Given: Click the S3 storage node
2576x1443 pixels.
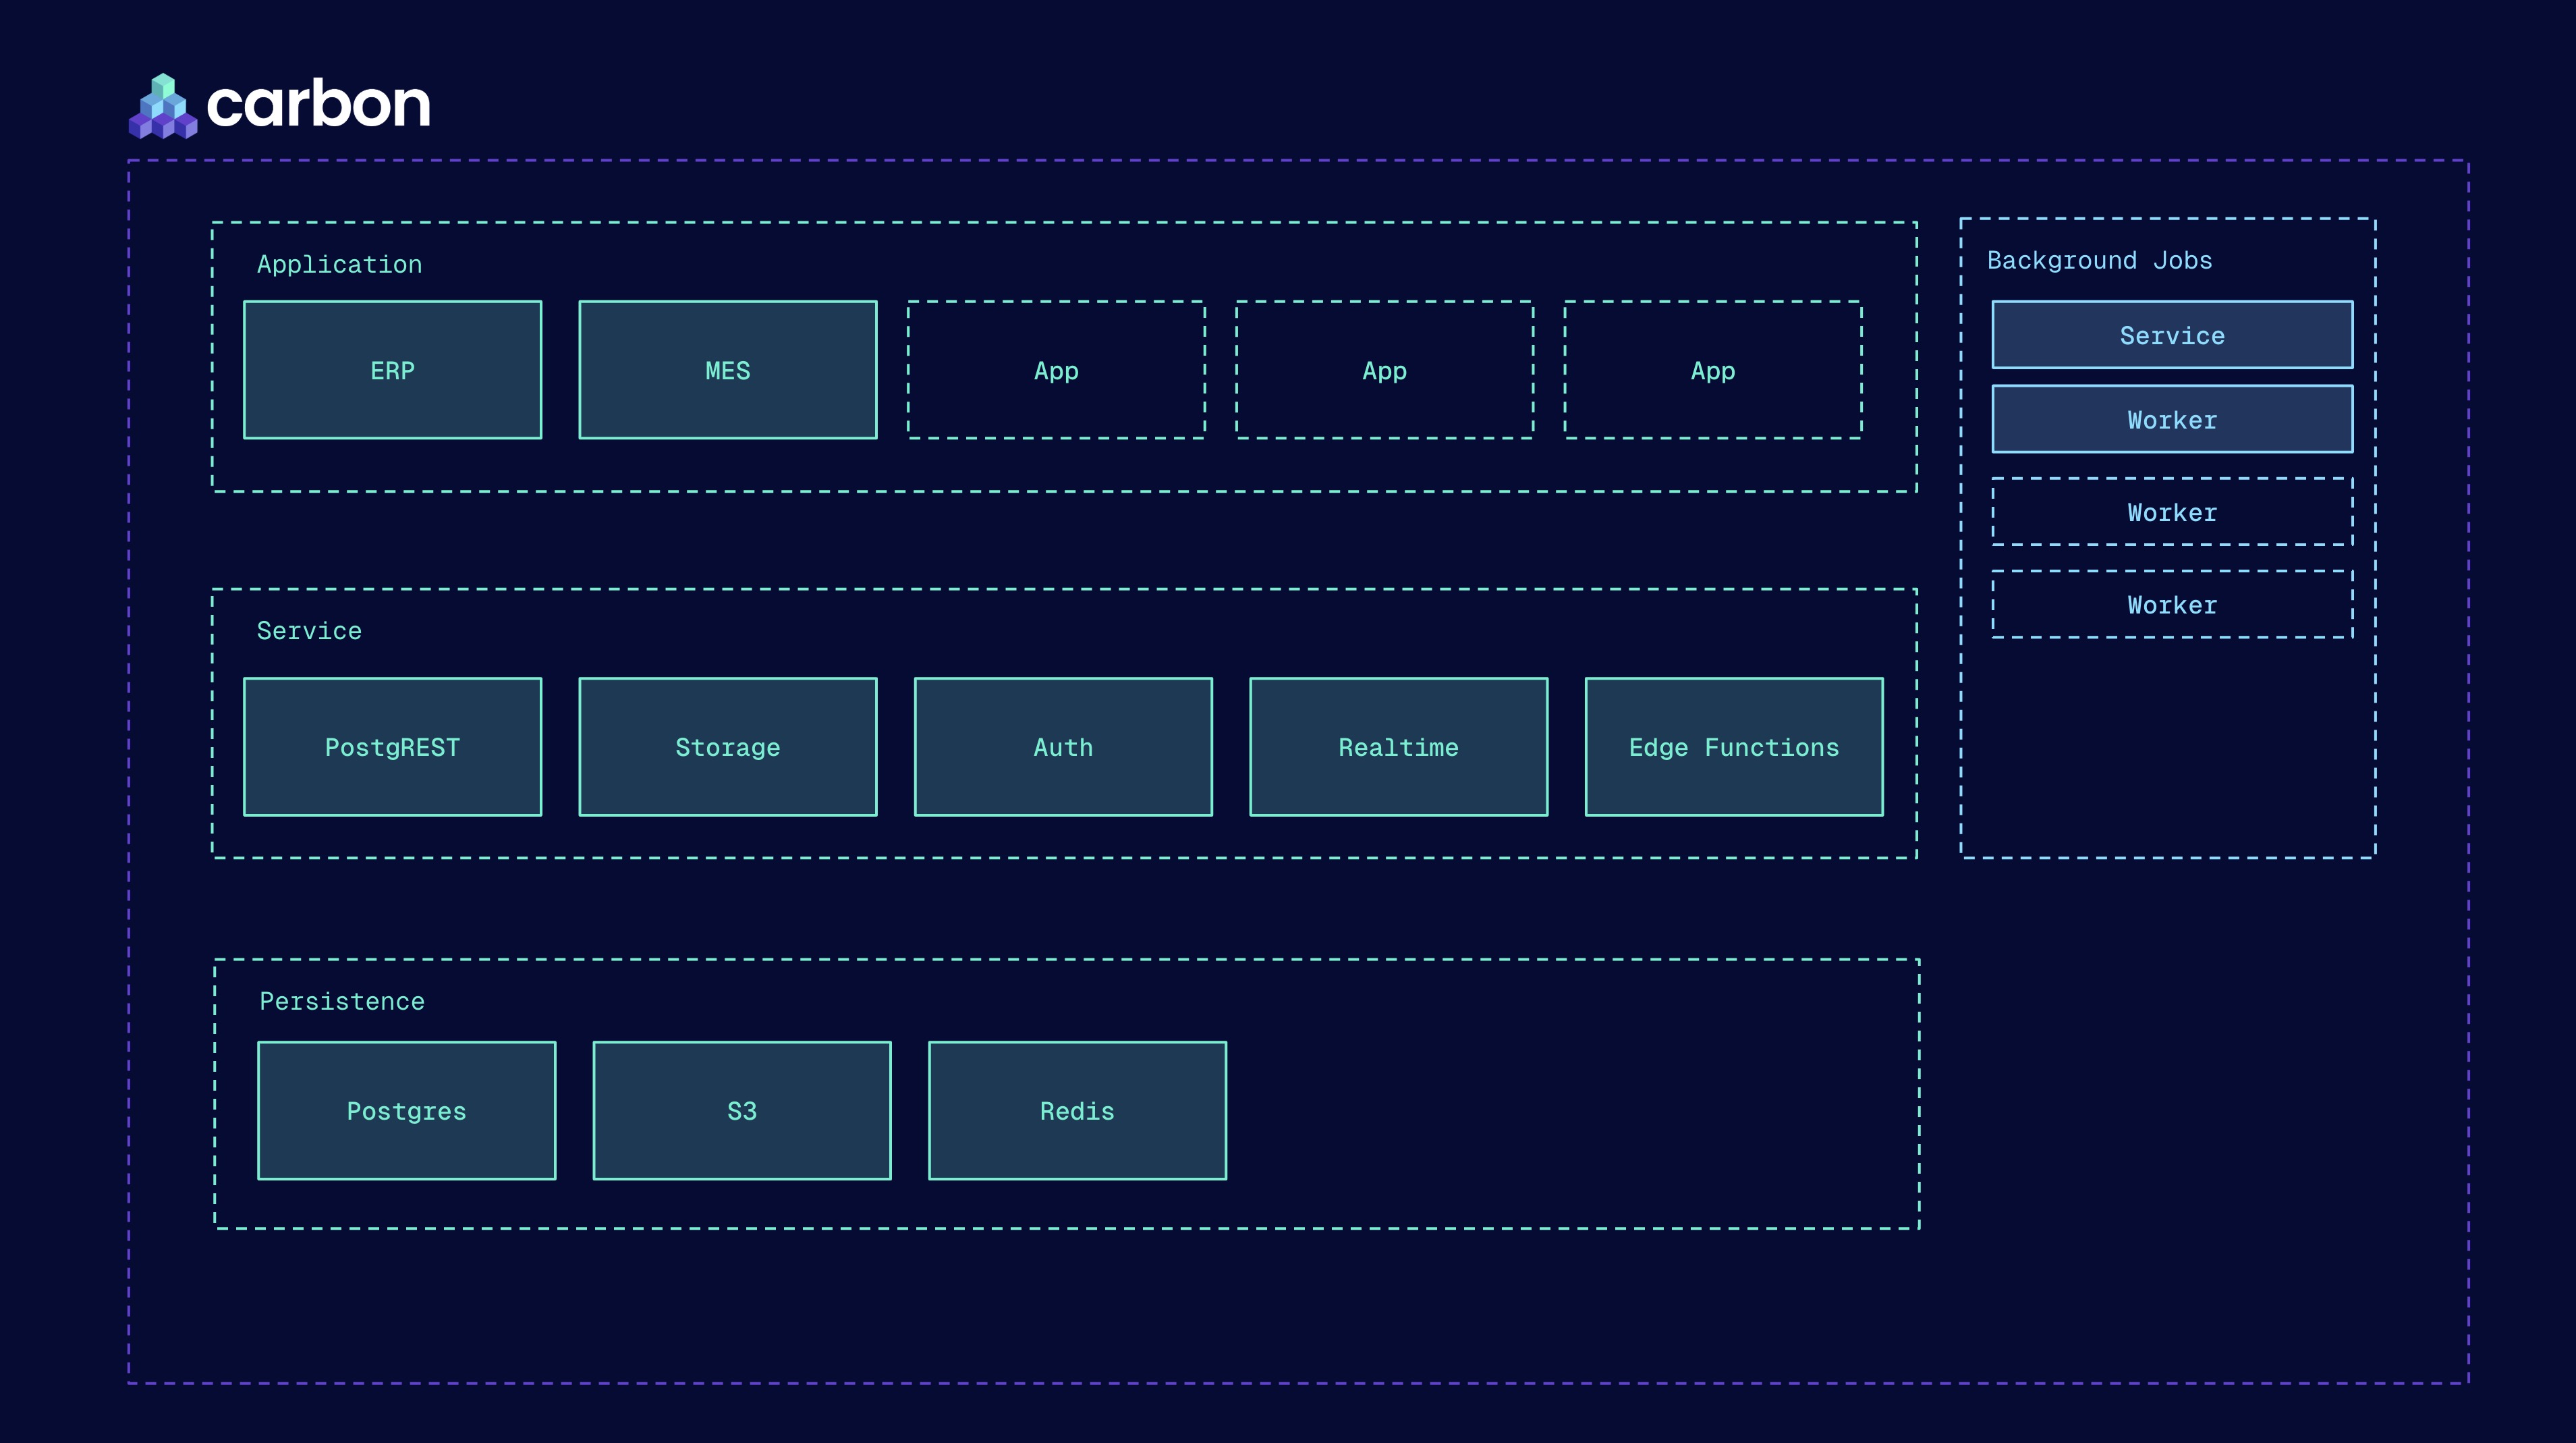Looking at the screenshot, I should point(742,1110).
